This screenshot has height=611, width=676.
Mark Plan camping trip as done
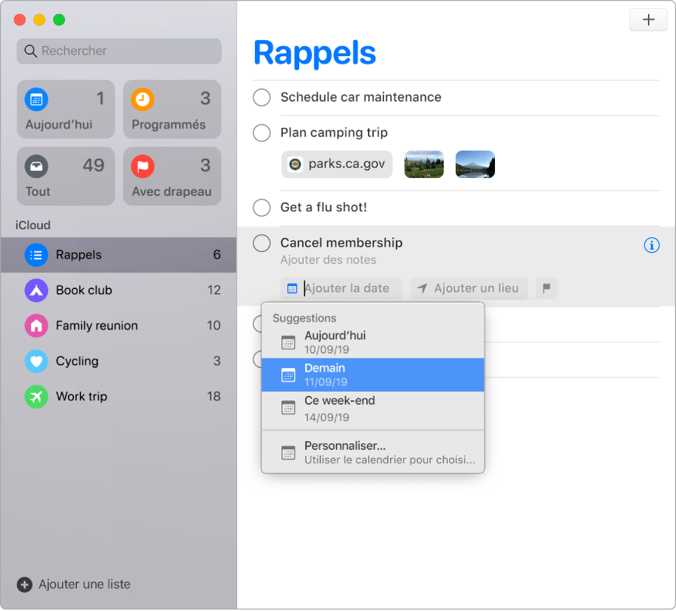coord(262,133)
